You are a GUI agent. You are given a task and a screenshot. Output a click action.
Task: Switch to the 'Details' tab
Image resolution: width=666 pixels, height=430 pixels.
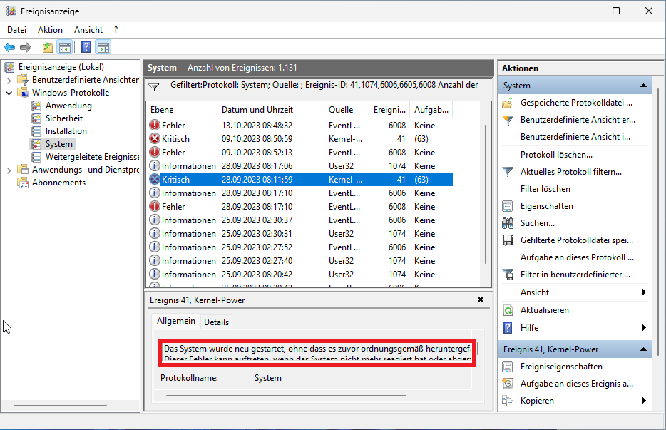point(216,322)
